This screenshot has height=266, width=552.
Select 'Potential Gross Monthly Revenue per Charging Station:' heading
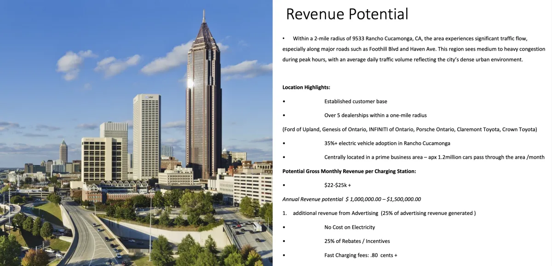point(349,171)
